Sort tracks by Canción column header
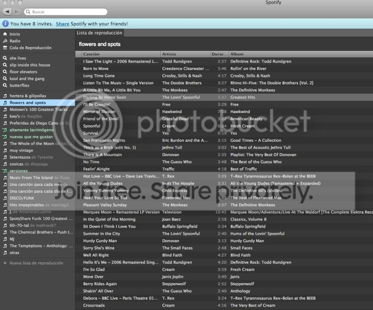373x310 pixels. pos(91,54)
